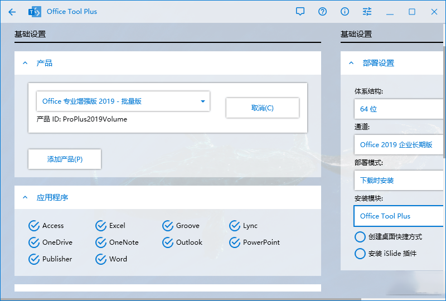Click the left 基础设置 heading

[x=30, y=34]
